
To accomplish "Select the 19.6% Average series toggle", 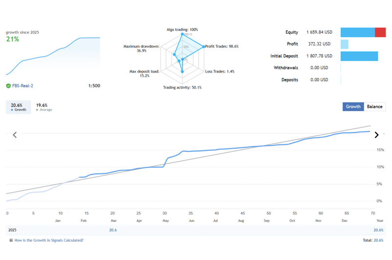I will click(x=44, y=107).
